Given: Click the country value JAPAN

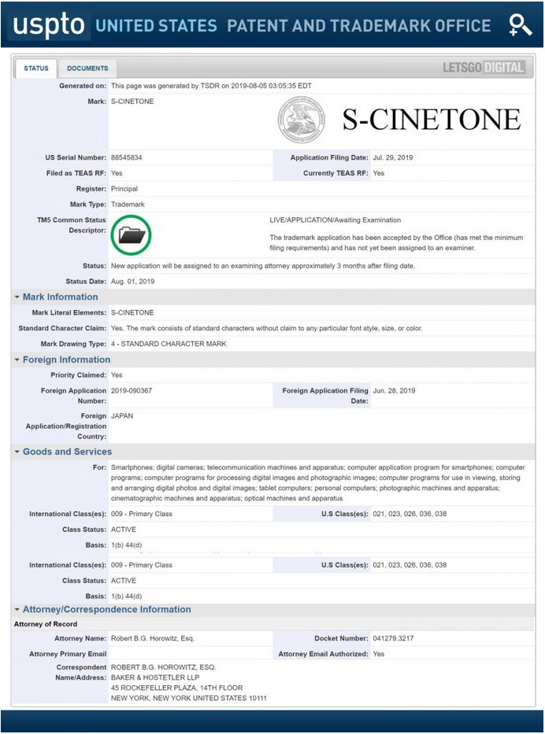Looking at the screenshot, I should pos(122,415).
